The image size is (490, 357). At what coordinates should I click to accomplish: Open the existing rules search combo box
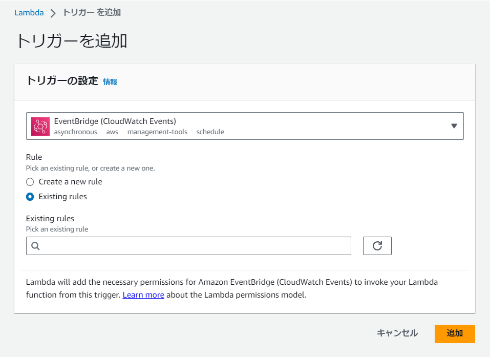[188, 246]
